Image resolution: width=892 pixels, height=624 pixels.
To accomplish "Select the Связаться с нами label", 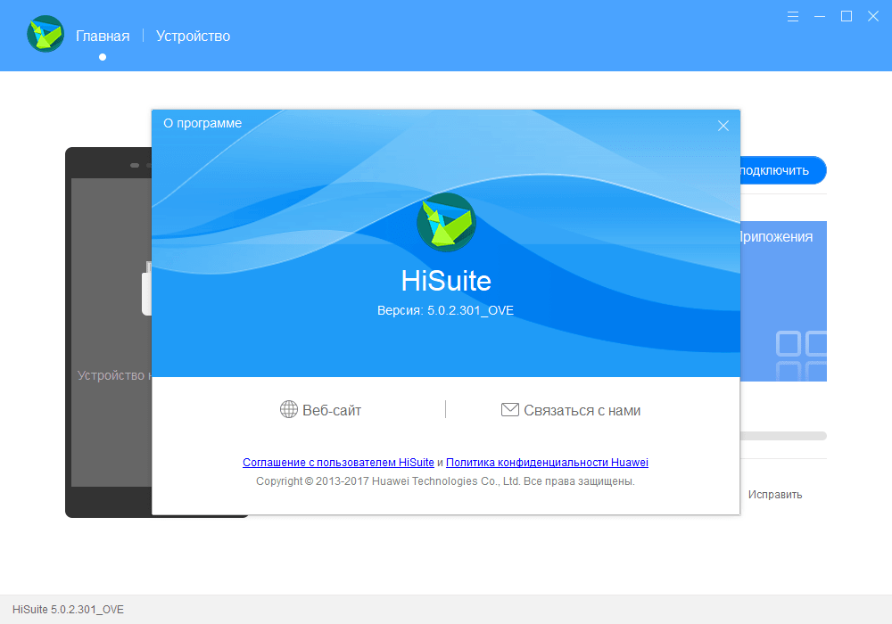I will click(582, 410).
